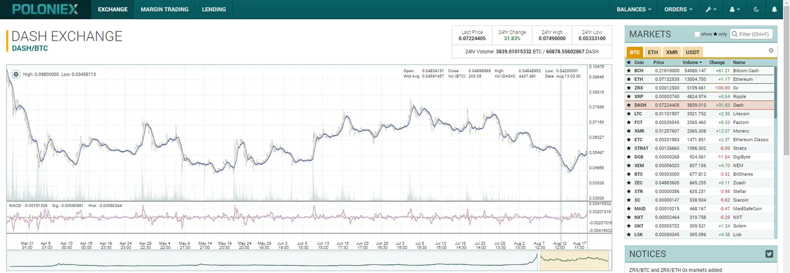Open Bitcoin Cash market row

coord(701,71)
